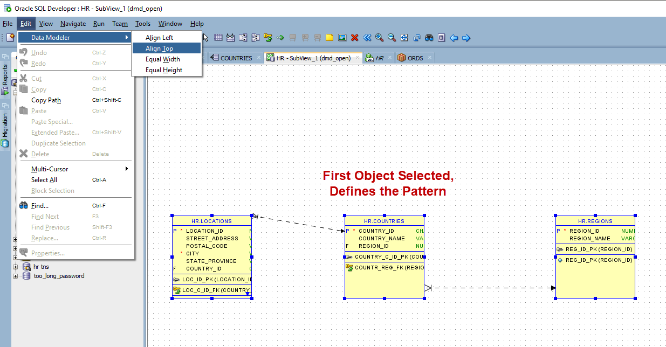Click the Fit Screen toolbar icon
This screenshot has height=347, width=666.
(404, 38)
